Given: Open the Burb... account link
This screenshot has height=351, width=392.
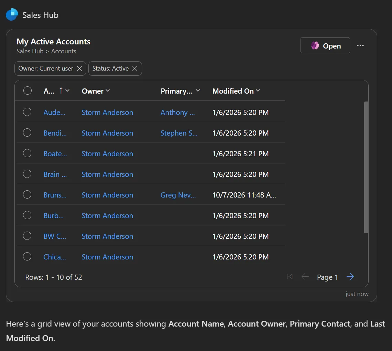Looking at the screenshot, I should pos(54,216).
